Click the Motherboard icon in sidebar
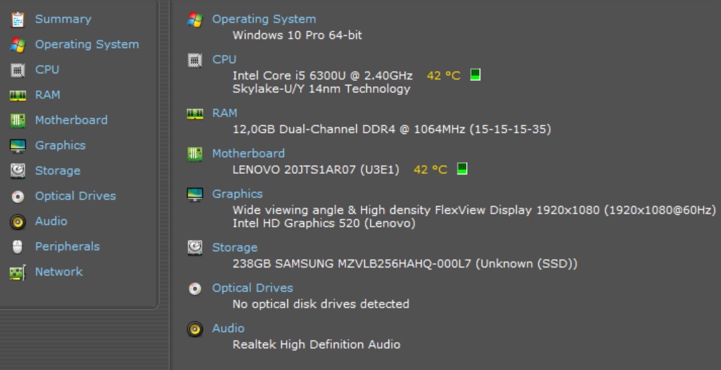 18,121
